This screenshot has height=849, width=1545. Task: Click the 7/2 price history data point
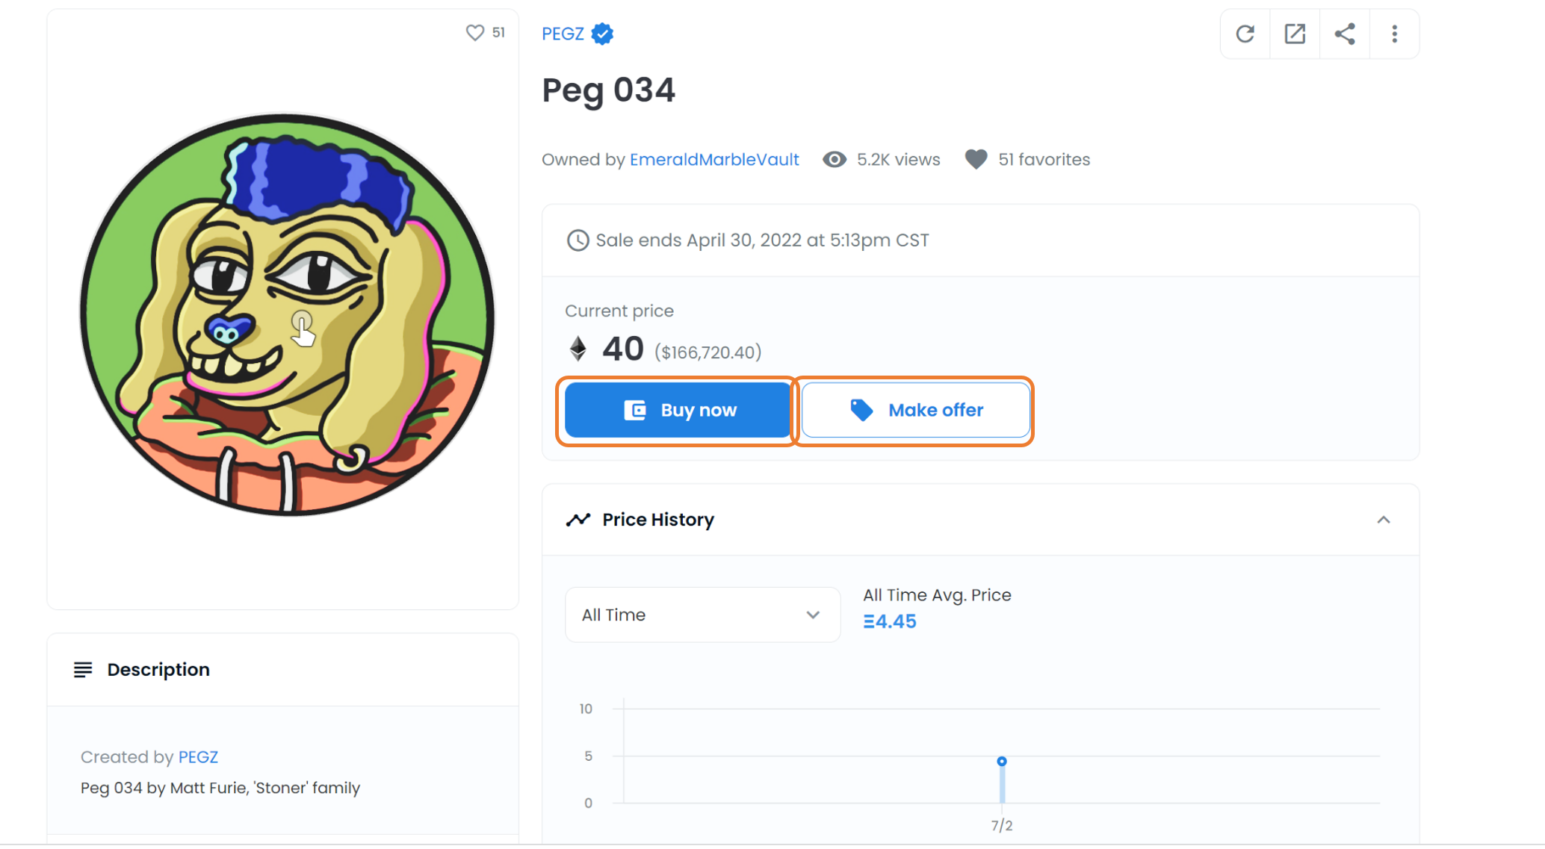pyautogui.click(x=1002, y=761)
